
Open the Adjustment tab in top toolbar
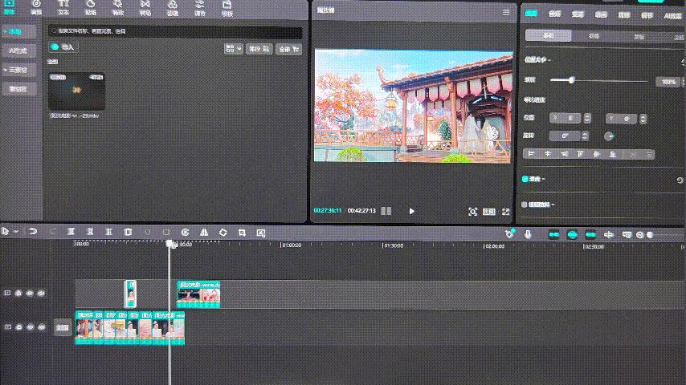(199, 6)
